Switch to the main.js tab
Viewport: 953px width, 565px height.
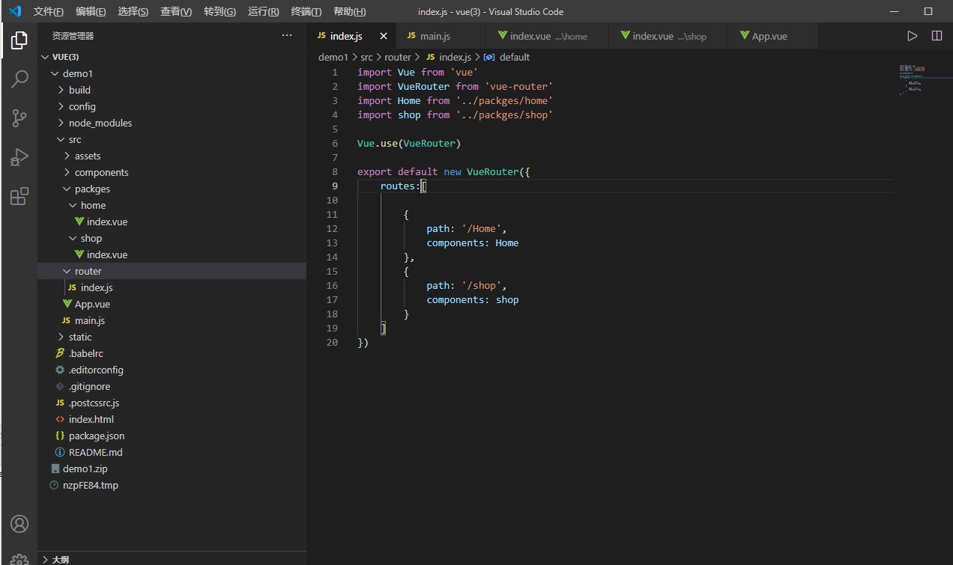[x=442, y=36]
